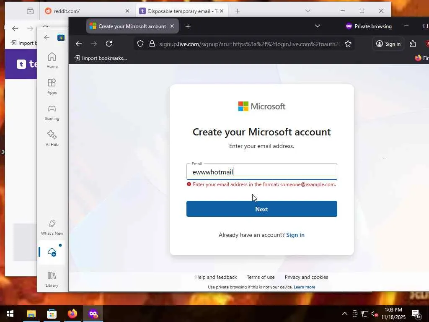
Task: Open AI Hub in Microsoft Store sidebar
Action: pyautogui.click(x=52, y=138)
